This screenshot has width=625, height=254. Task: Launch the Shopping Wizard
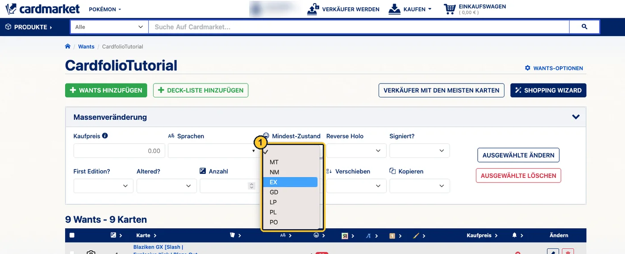tap(548, 90)
